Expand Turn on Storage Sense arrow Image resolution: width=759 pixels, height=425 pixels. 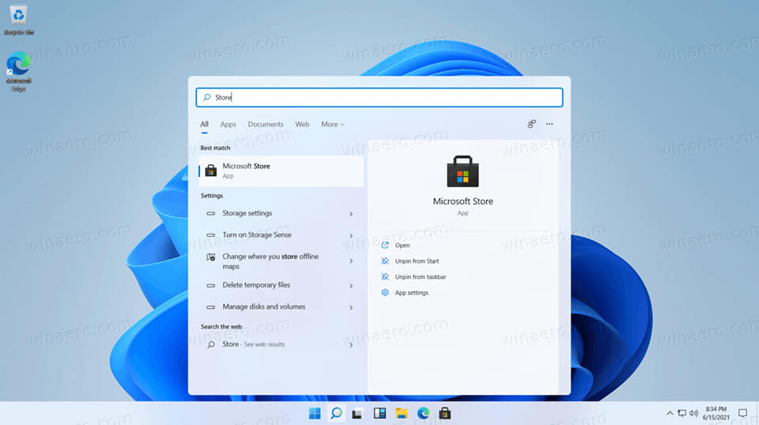coord(351,235)
